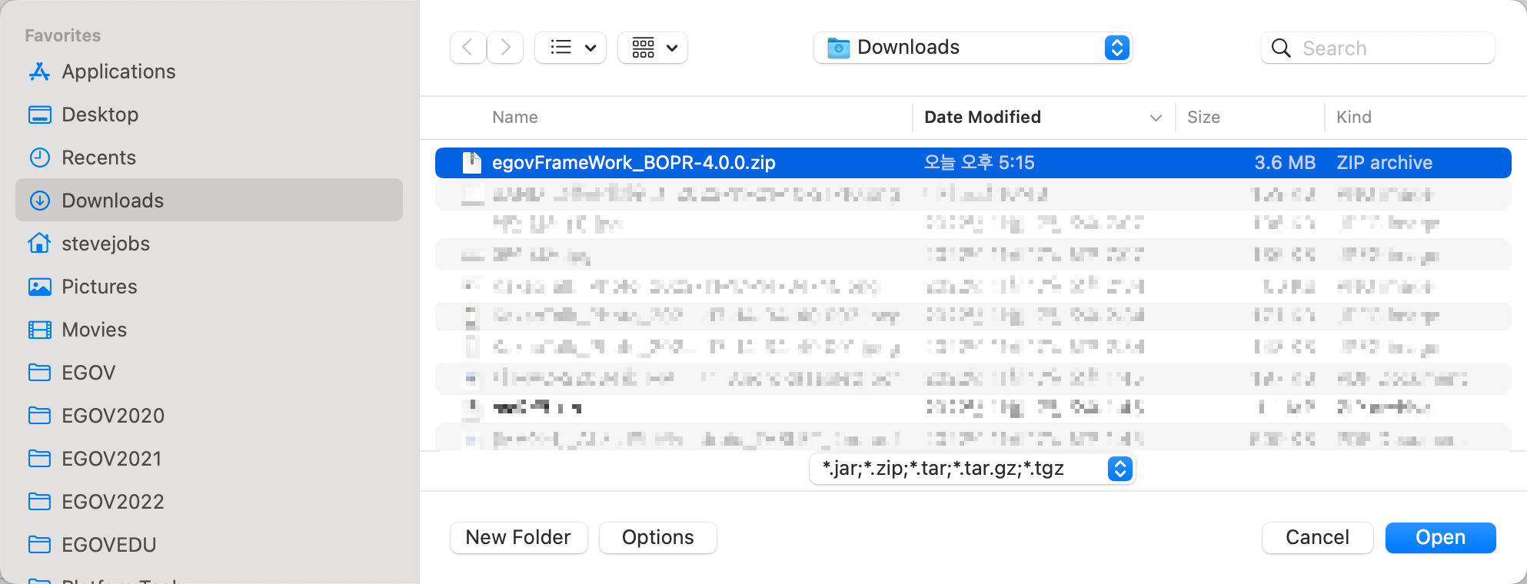The image size is (1527, 584).
Task: Click the Options button
Action: click(x=657, y=538)
